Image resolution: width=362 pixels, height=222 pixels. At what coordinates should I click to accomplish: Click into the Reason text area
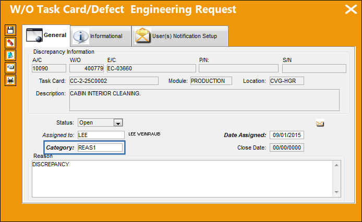pos(182,179)
